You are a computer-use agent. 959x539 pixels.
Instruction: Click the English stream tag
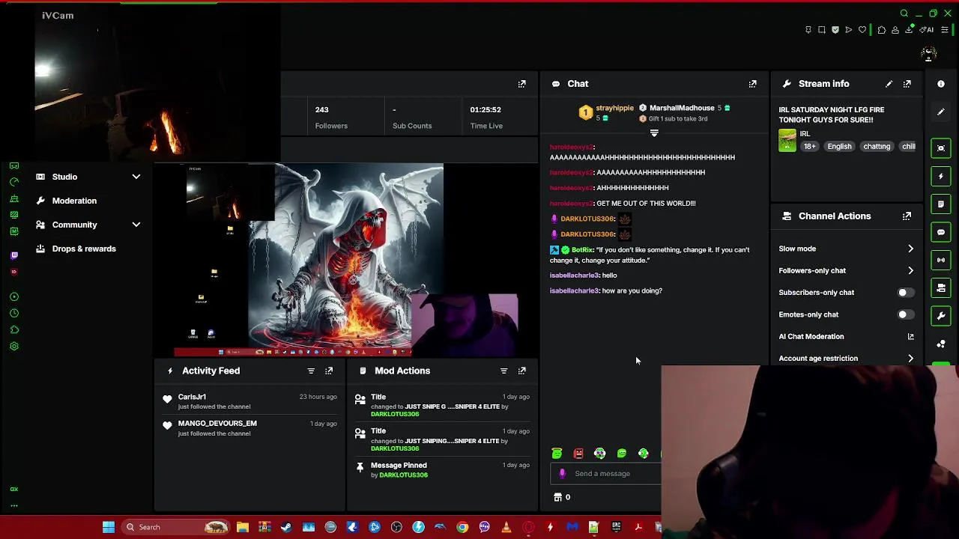(839, 147)
